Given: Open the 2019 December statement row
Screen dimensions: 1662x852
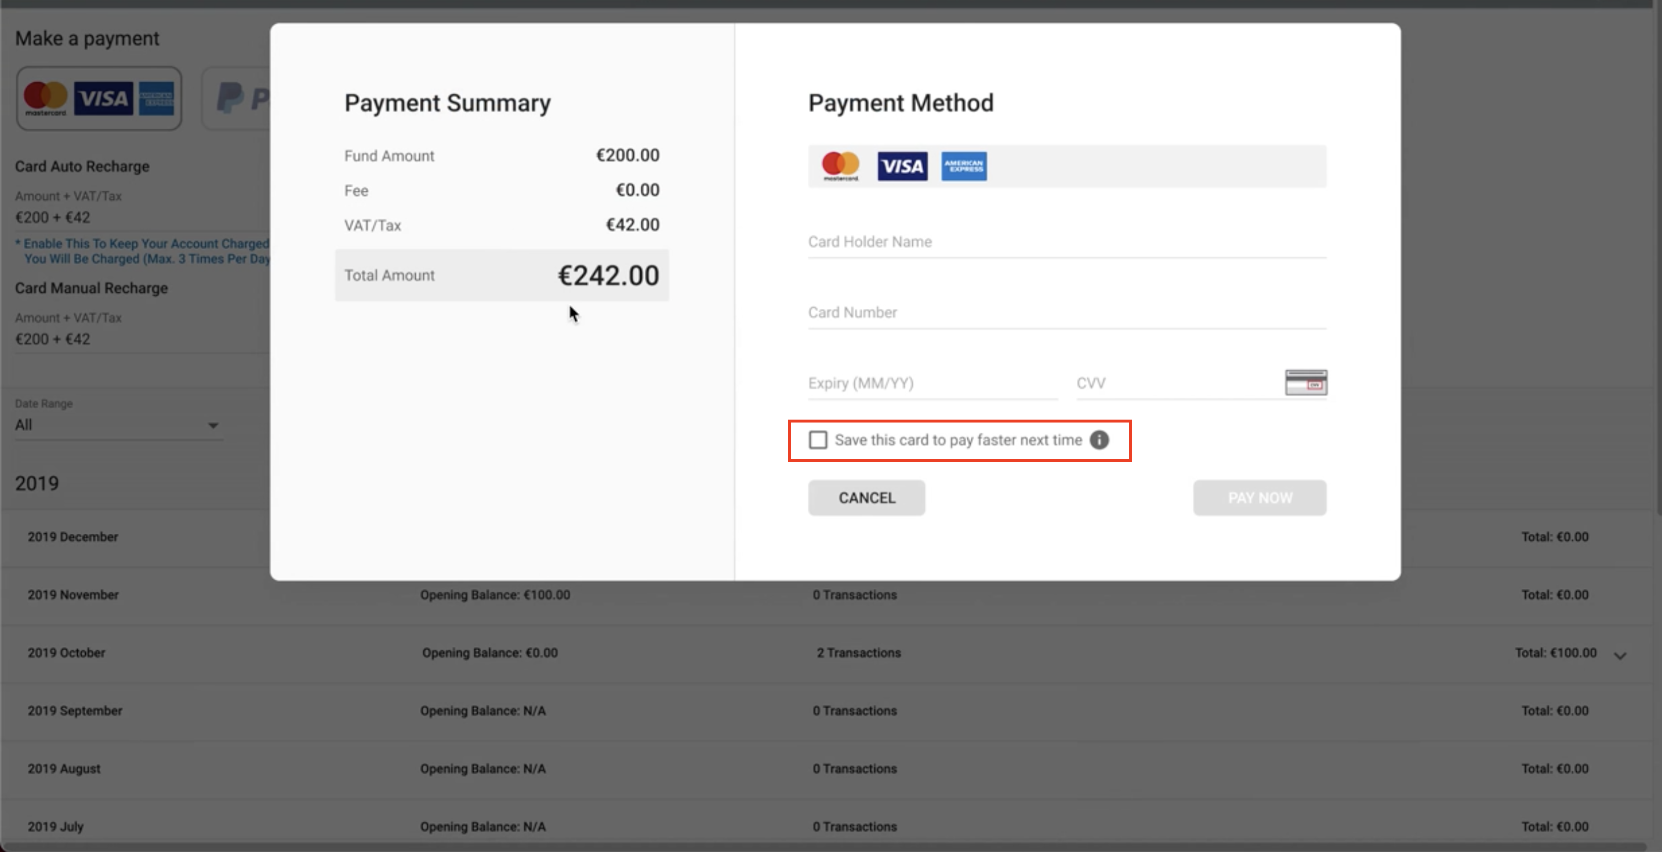Looking at the screenshot, I should [x=73, y=537].
